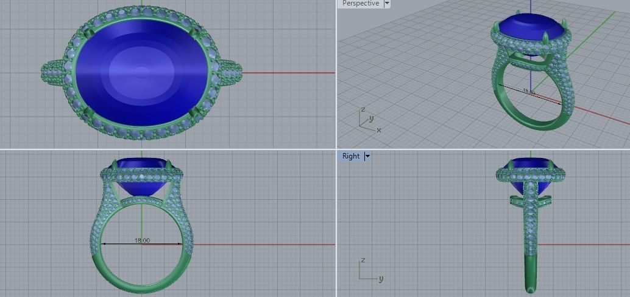Click the Perspective viewport title label

pos(361,4)
